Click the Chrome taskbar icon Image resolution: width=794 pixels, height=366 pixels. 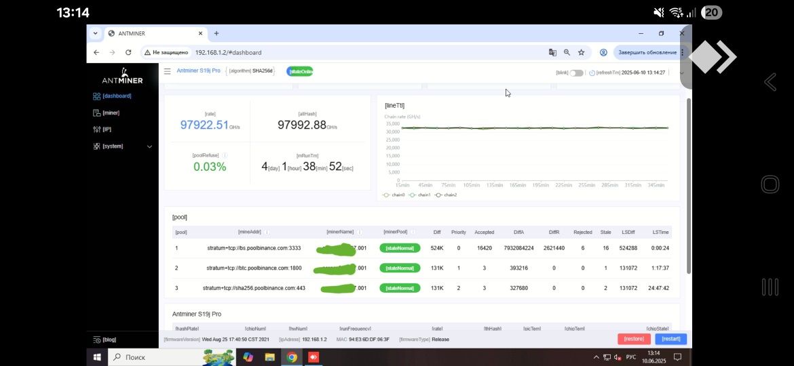pos(292,357)
